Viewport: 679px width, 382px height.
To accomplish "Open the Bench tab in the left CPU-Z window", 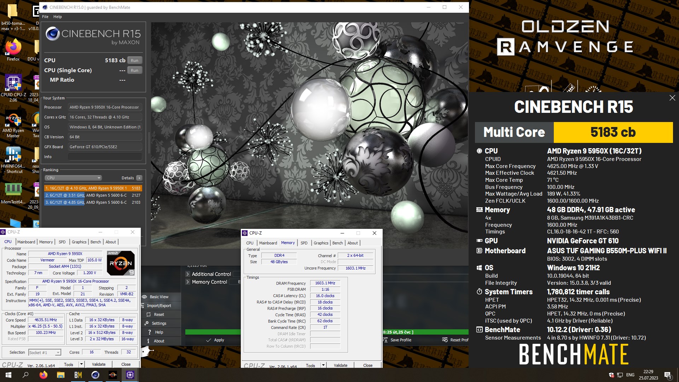I will pos(96,242).
